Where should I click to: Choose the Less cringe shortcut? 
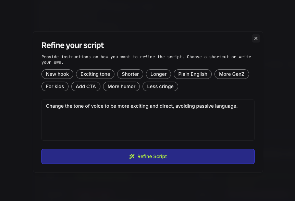[x=160, y=86]
